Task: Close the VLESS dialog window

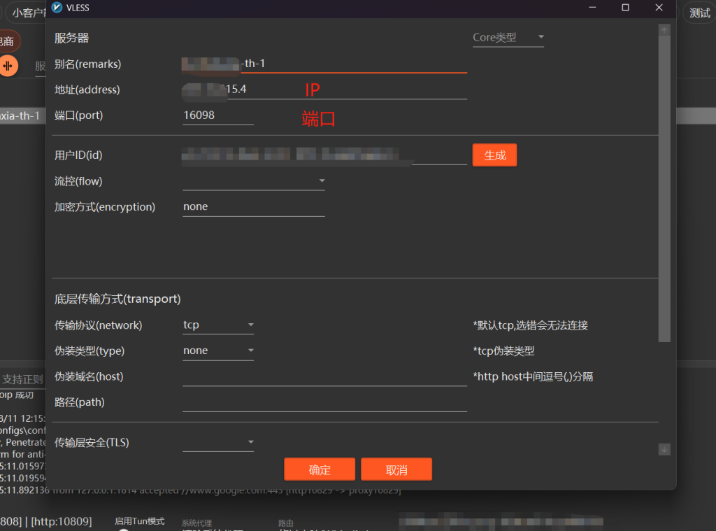Action: pos(659,8)
